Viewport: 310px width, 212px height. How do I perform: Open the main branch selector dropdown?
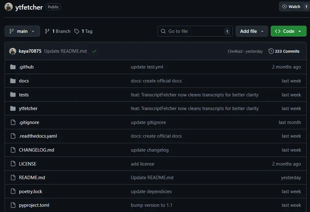click(x=22, y=31)
